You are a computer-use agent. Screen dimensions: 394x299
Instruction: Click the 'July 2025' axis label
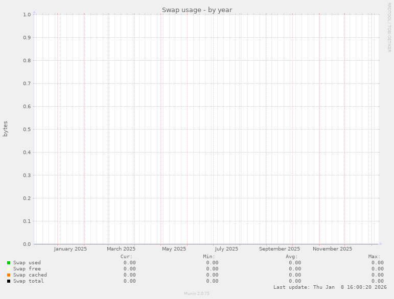tap(226, 249)
